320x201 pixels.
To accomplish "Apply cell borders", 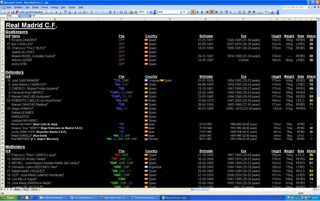I will tap(259, 12).
